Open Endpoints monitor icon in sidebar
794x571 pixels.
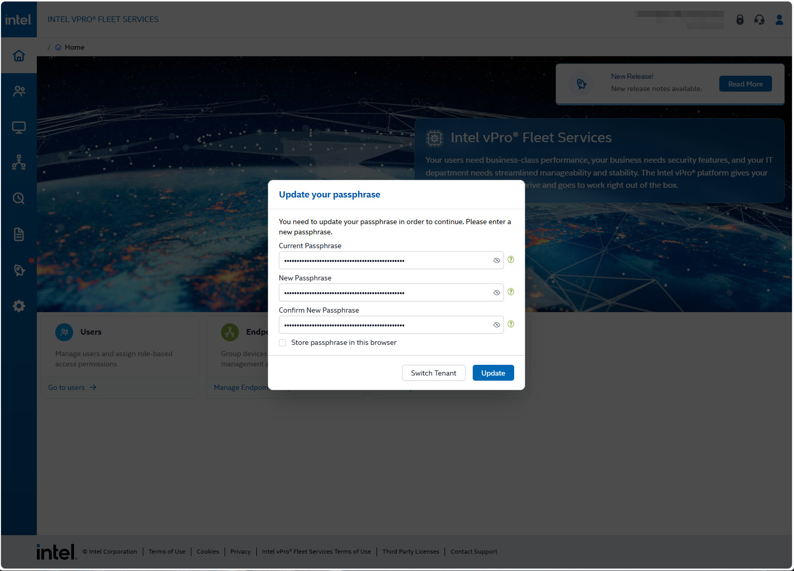coord(19,127)
